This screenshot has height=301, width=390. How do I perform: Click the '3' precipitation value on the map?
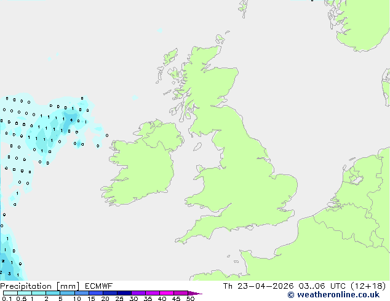click(x=9, y=274)
